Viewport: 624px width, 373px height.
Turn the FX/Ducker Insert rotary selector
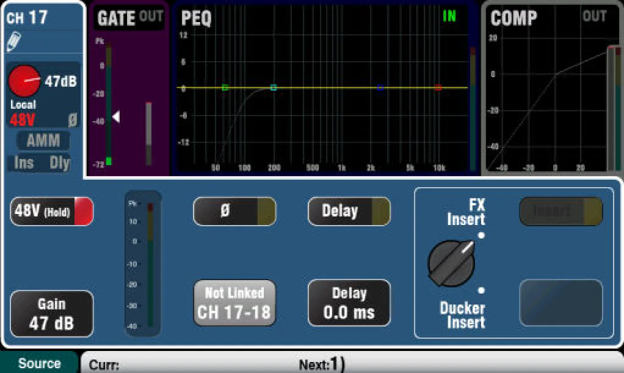point(451,263)
